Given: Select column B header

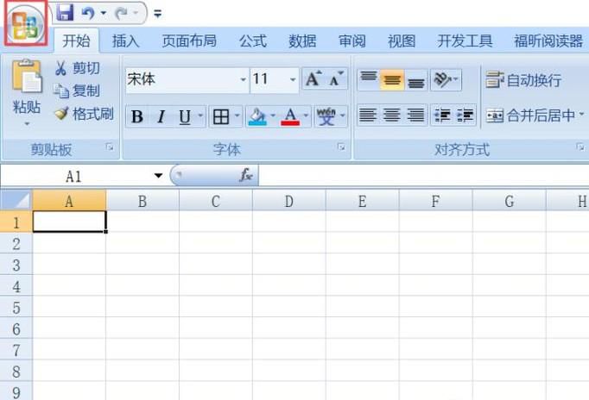Looking at the screenshot, I should coord(142,202).
